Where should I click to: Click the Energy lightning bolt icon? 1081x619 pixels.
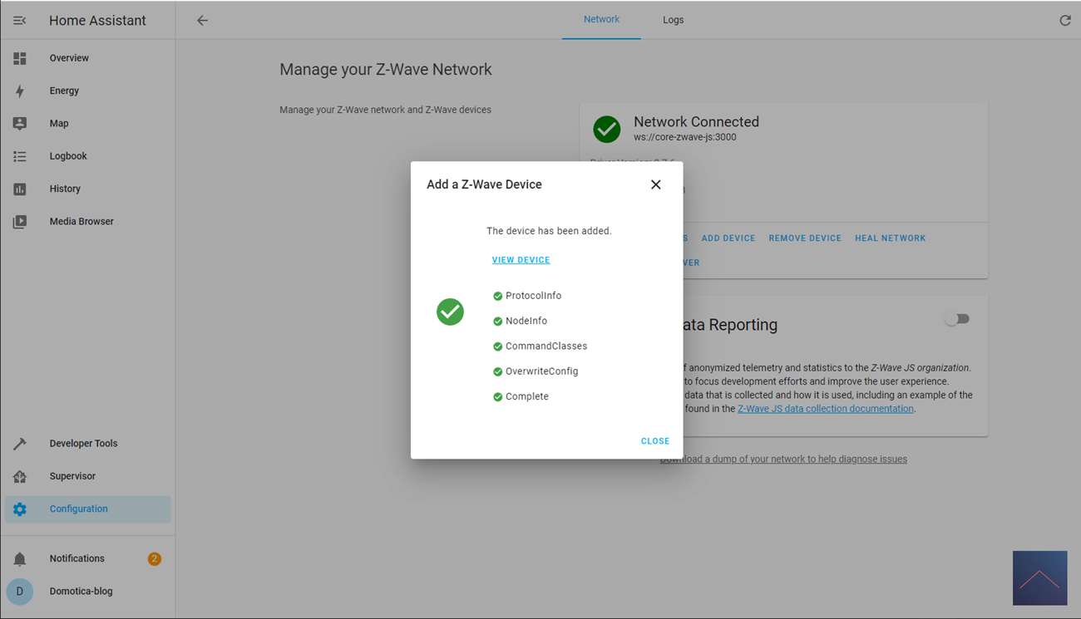pyautogui.click(x=20, y=91)
